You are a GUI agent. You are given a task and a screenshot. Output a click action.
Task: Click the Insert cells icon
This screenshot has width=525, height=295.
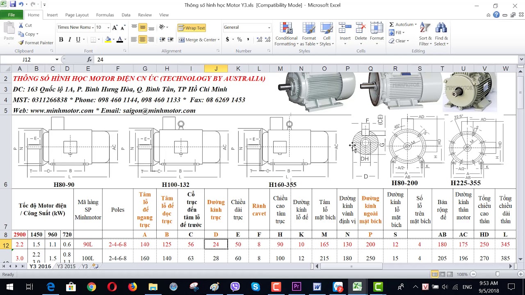point(345,28)
